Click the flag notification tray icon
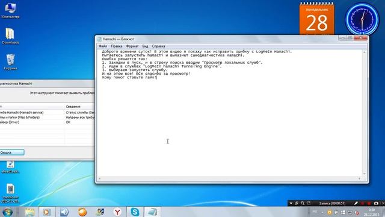The height and width of the screenshot is (217, 385). click(336, 212)
